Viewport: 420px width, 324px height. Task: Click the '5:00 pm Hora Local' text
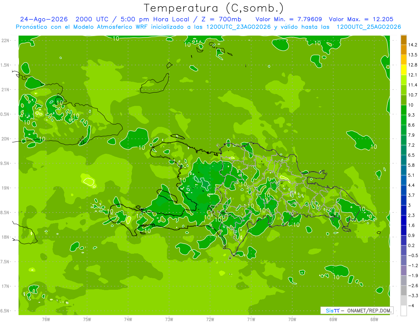click(x=155, y=19)
